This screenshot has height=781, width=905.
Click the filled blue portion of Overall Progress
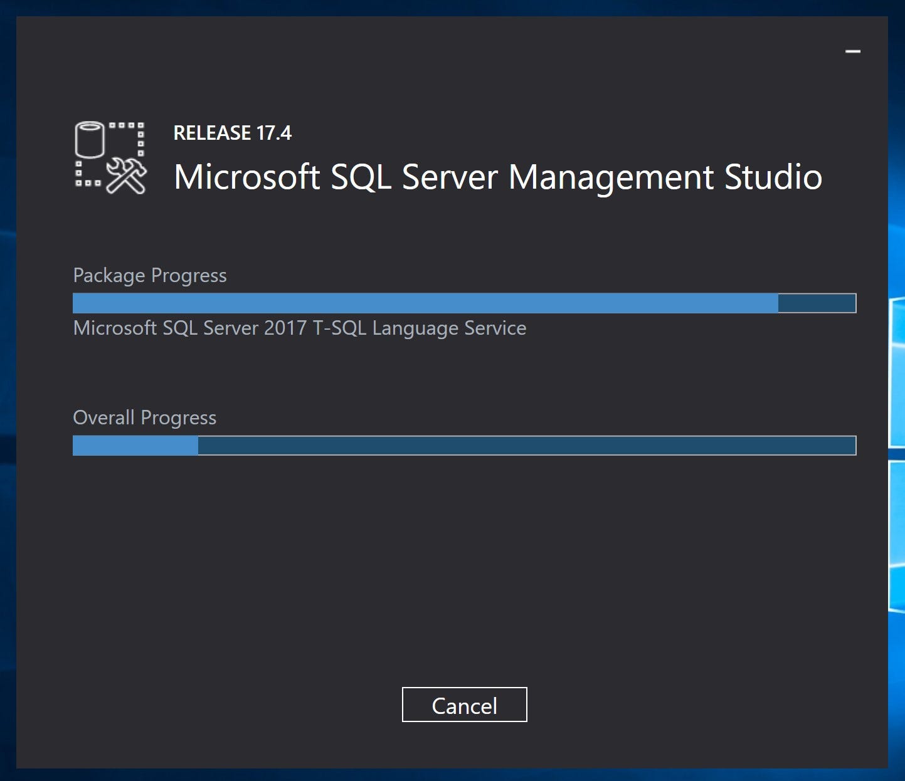coord(135,446)
